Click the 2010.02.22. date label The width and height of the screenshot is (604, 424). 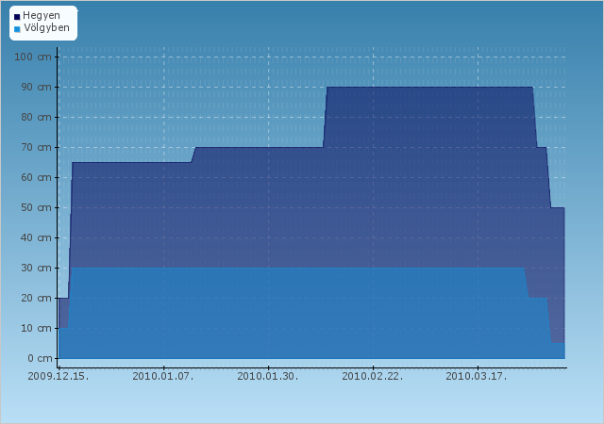pyautogui.click(x=373, y=376)
